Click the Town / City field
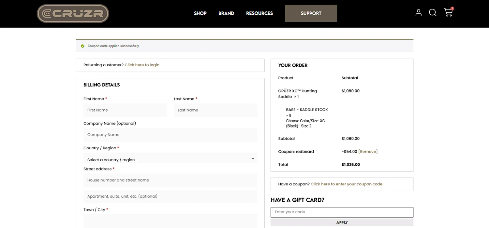This screenshot has width=489, height=228. tap(170, 221)
